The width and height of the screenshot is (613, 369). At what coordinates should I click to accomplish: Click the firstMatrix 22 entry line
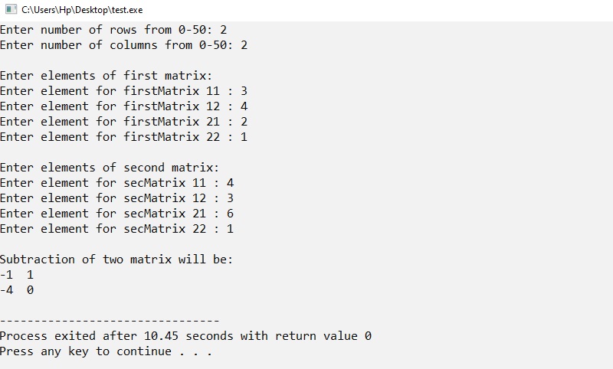123,137
